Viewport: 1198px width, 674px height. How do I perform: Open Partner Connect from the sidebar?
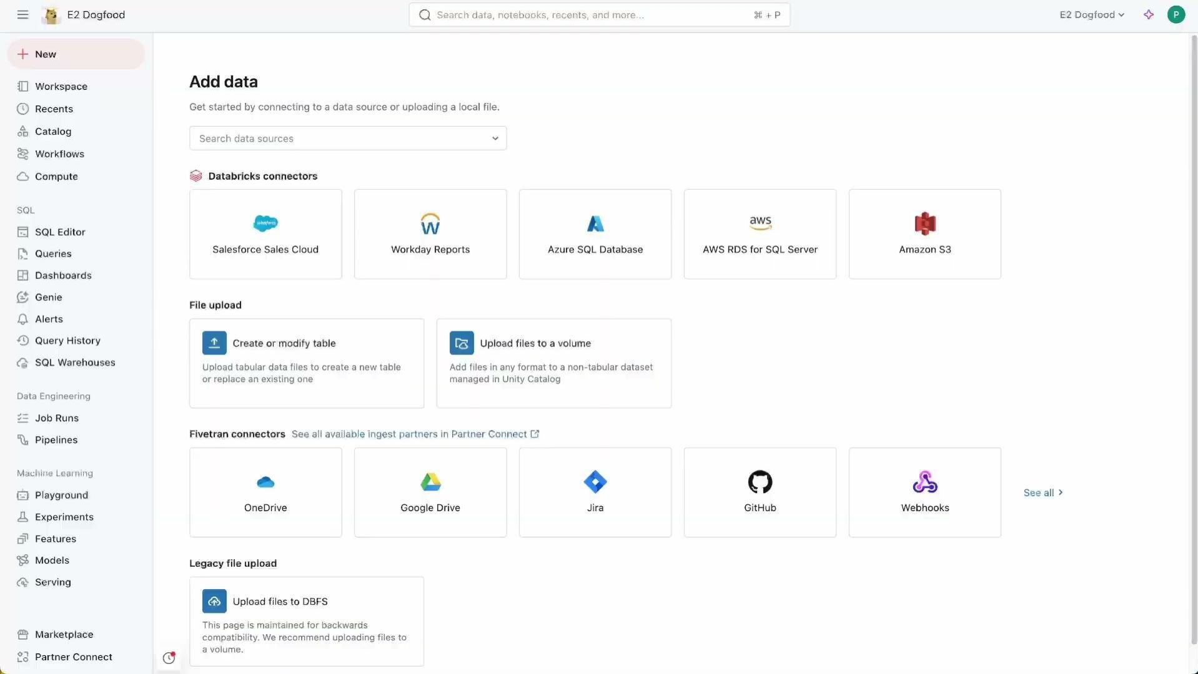pyautogui.click(x=74, y=657)
